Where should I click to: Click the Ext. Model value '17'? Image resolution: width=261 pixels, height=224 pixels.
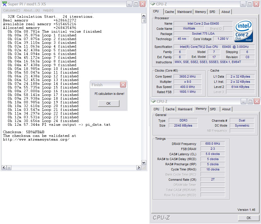(x=214, y=57)
